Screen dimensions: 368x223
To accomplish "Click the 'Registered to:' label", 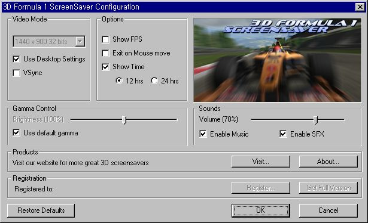I will coord(34,189).
